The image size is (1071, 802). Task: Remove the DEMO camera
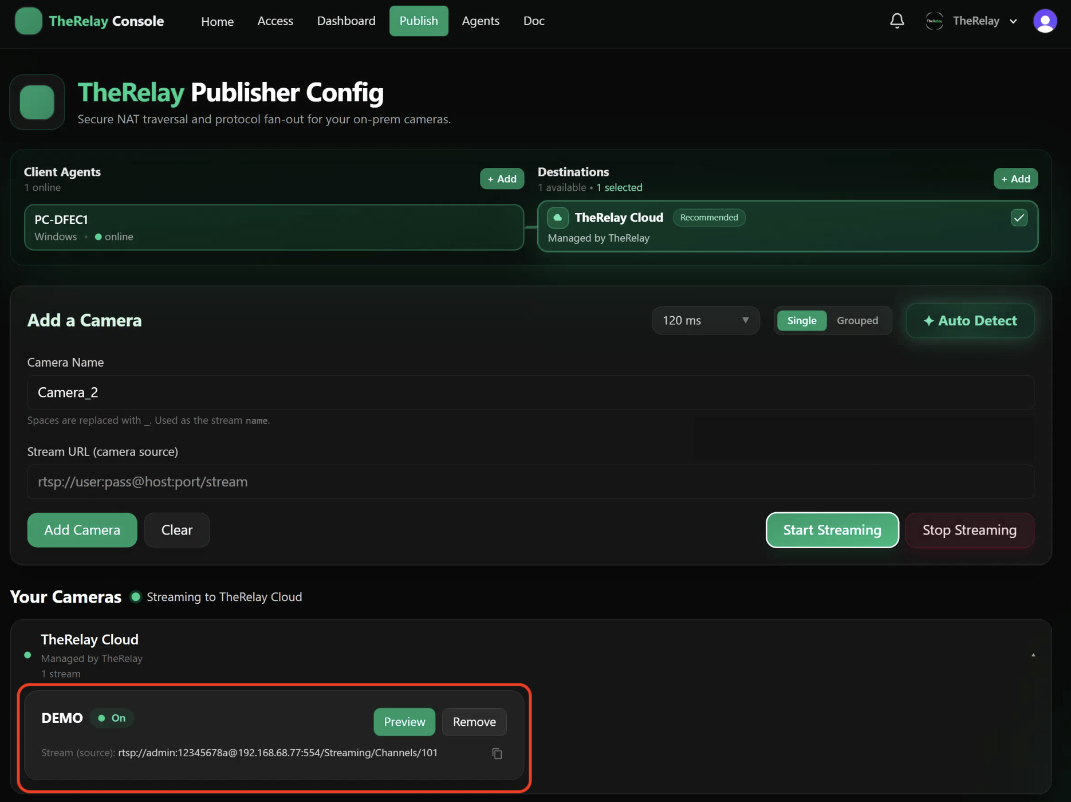tap(474, 722)
